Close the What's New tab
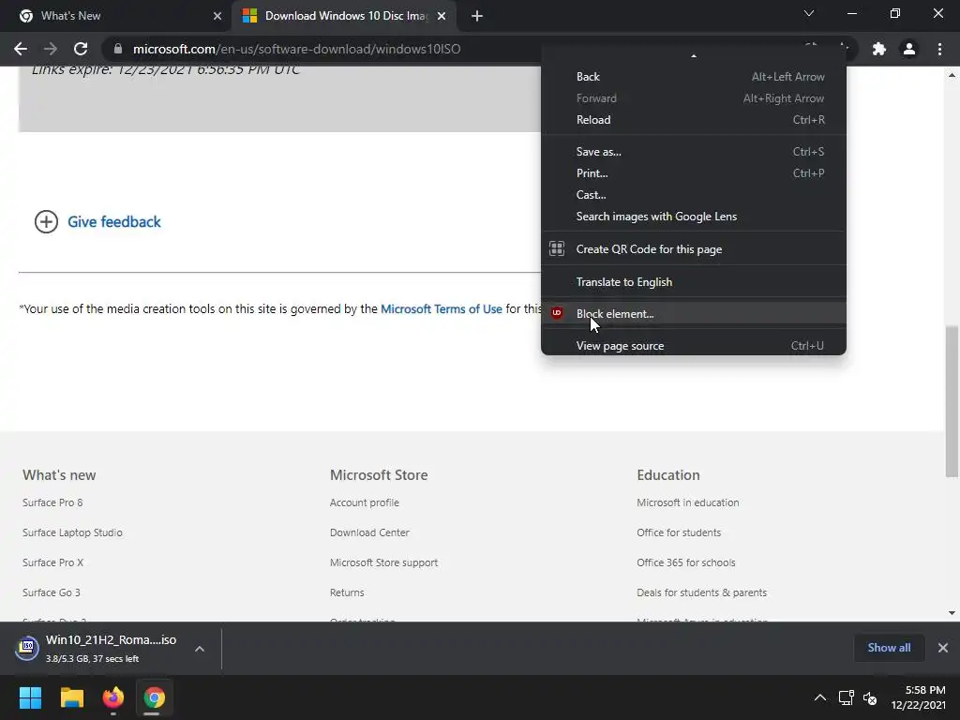 click(x=217, y=16)
